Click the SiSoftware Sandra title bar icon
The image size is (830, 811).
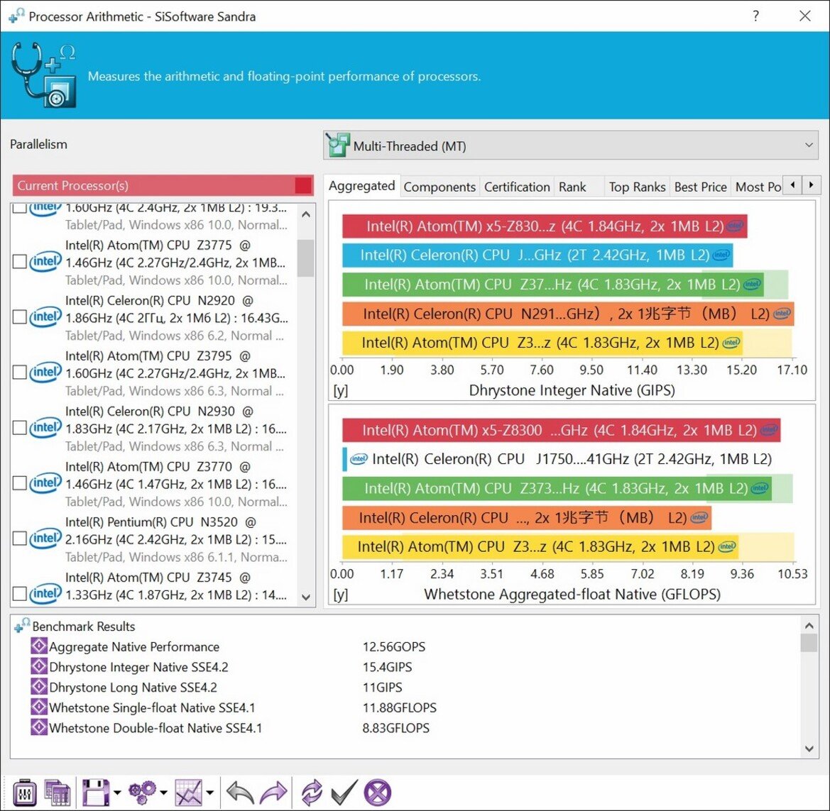16,16
